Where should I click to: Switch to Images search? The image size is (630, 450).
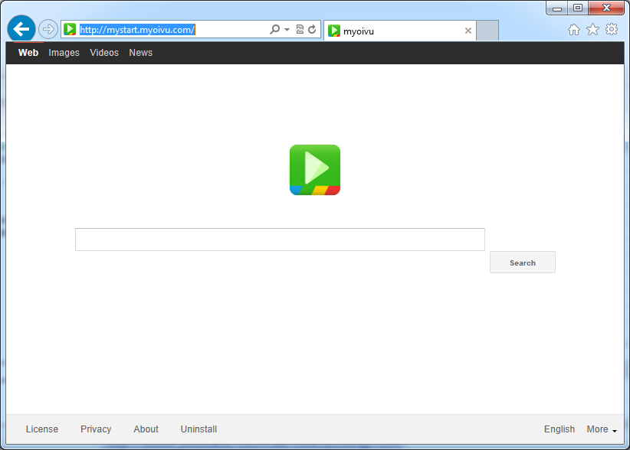coord(64,53)
